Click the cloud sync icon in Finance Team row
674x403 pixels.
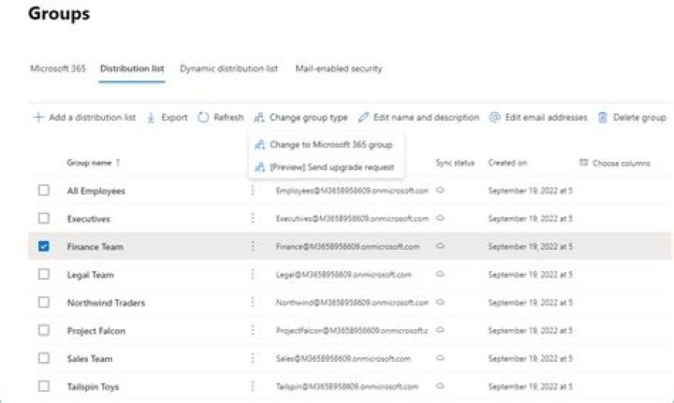[440, 246]
